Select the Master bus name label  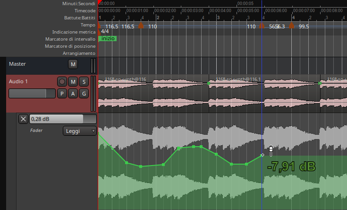coord(17,64)
